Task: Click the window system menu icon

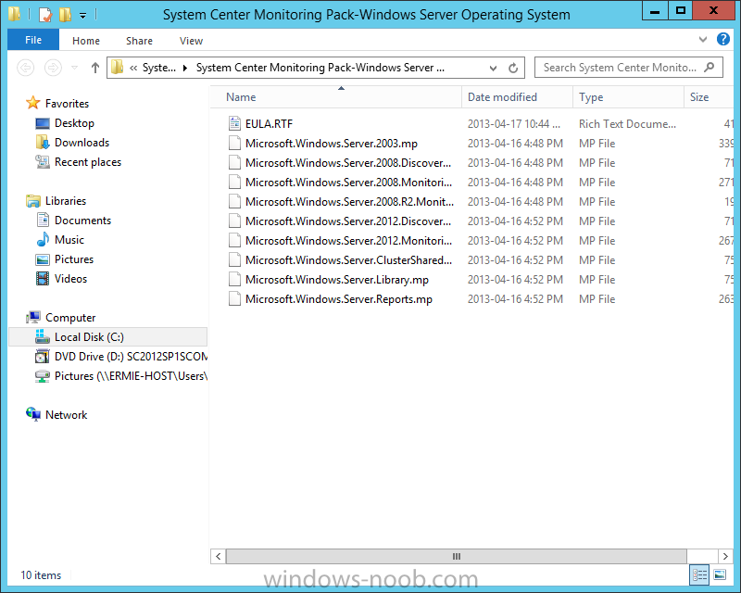Action: tap(14, 14)
